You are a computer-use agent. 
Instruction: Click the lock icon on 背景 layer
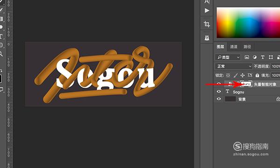(278, 99)
